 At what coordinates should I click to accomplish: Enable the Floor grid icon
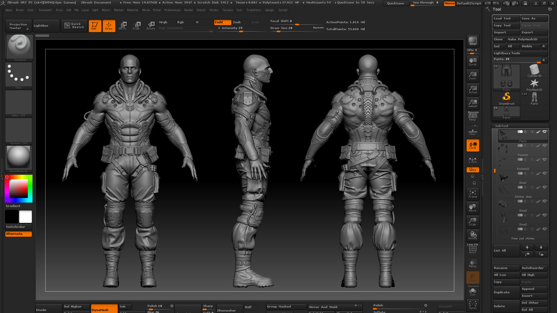tap(473, 132)
